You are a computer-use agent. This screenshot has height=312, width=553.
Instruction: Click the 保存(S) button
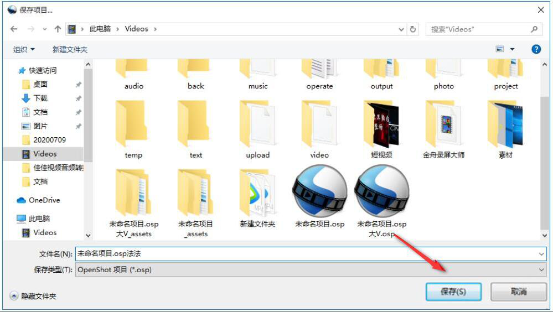tap(453, 292)
